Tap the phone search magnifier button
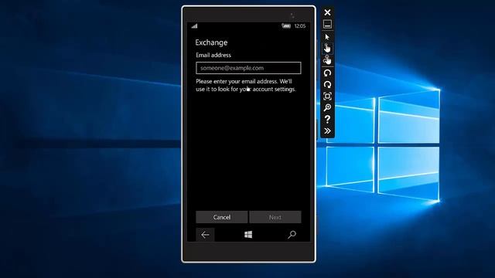495x278 pixels. tap(292, 235)
